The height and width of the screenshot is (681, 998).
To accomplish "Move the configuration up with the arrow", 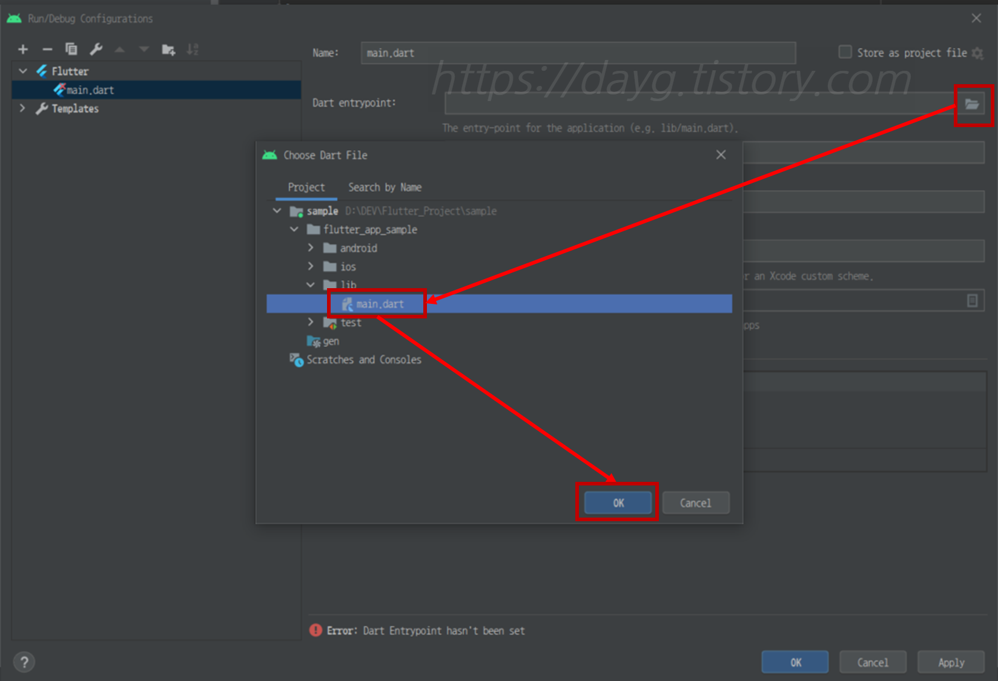I will [120, 50].
